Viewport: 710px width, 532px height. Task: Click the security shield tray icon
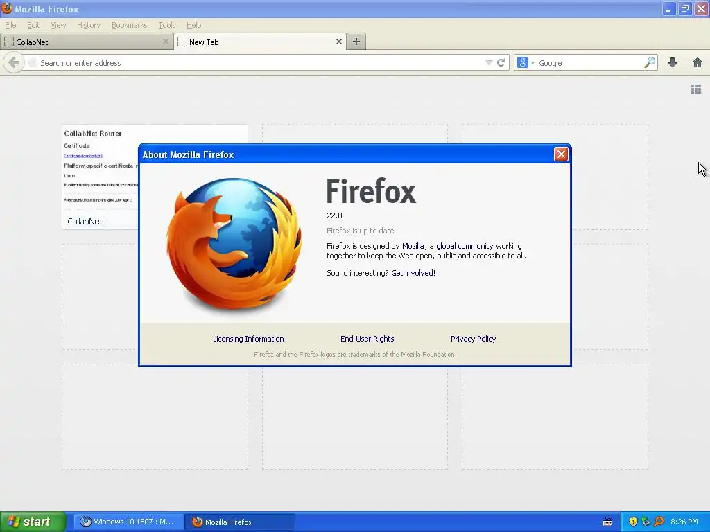click(x=633, y=522)
